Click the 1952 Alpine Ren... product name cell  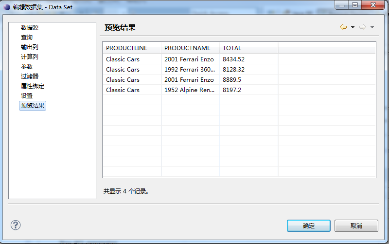pyautogui.click(x=190, y=90)
